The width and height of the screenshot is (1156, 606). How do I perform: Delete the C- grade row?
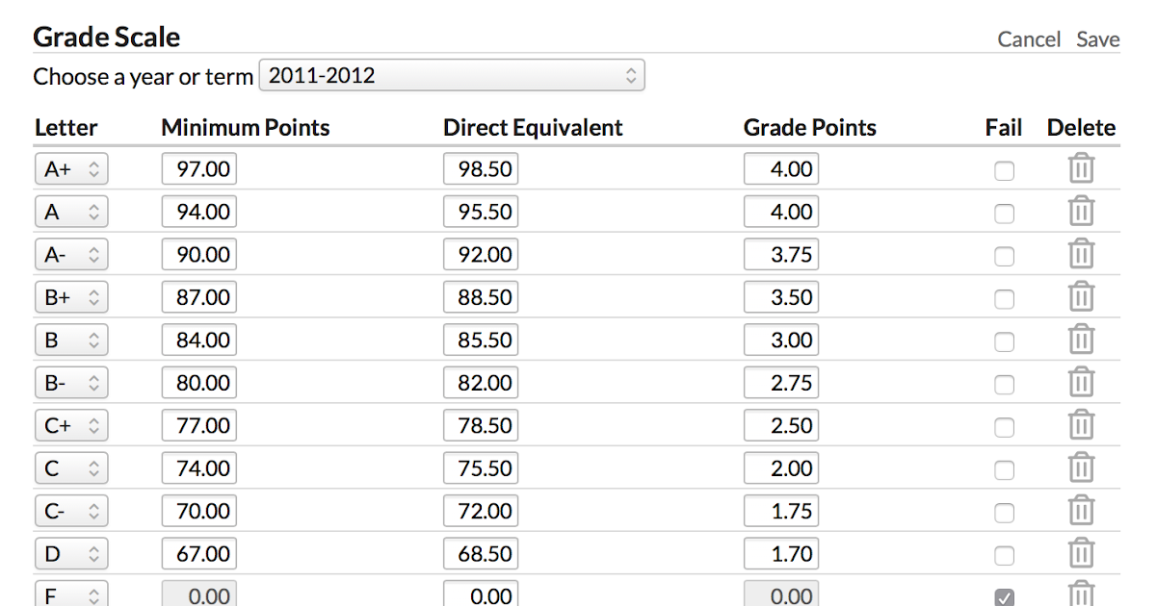click(1081, 510)
